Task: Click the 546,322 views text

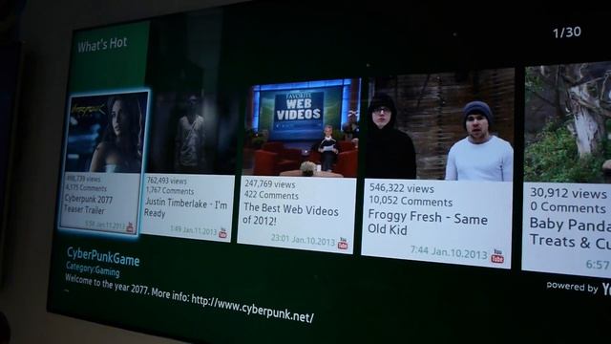Action: click(x=401, y=188)
